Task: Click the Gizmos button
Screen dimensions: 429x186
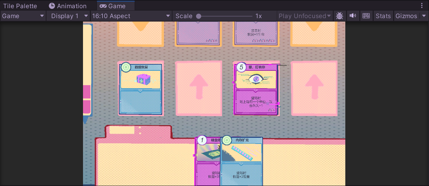Action: coord(406,16)
